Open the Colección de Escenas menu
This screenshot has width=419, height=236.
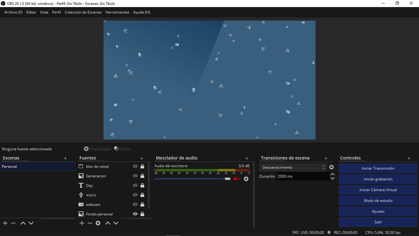(x=83, y=12)
